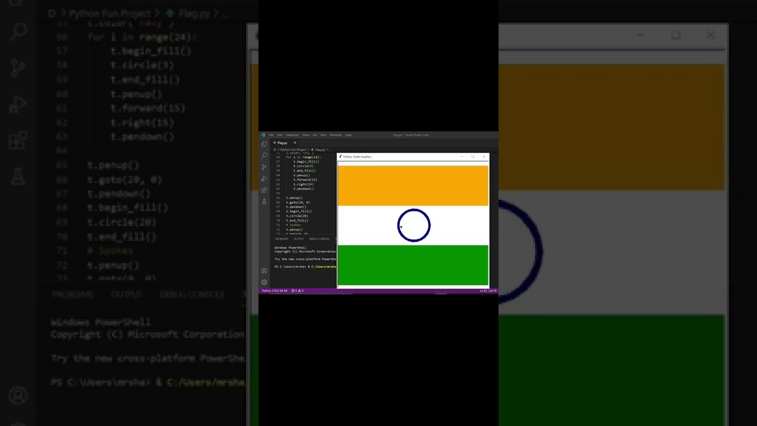Open the Help menu
The height and width of the screenshot is (426, 757).
[348, 135]
